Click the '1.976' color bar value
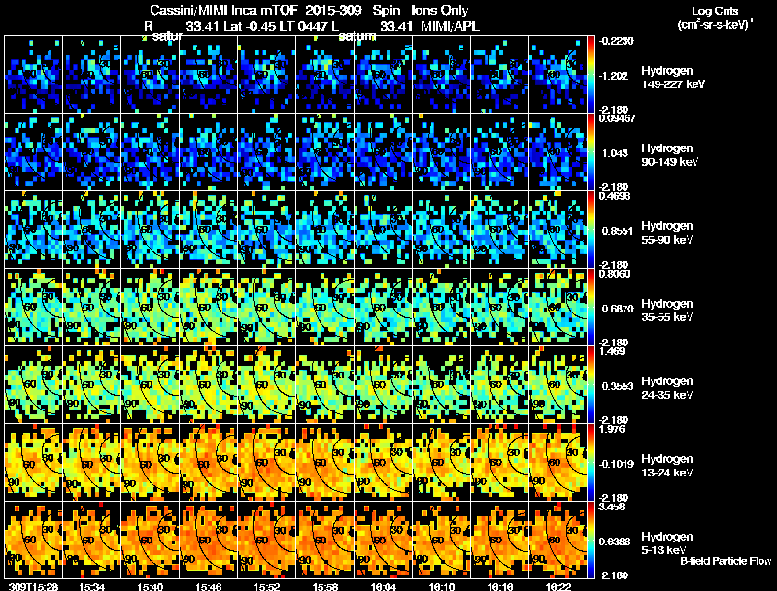This screenshot has height=591, width=777. 612,429
